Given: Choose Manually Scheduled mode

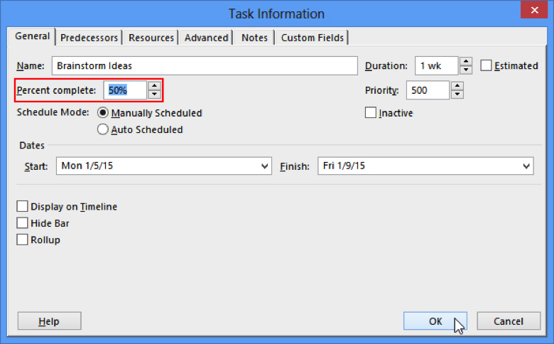Looking at the screenshot, I should point(103,113).
